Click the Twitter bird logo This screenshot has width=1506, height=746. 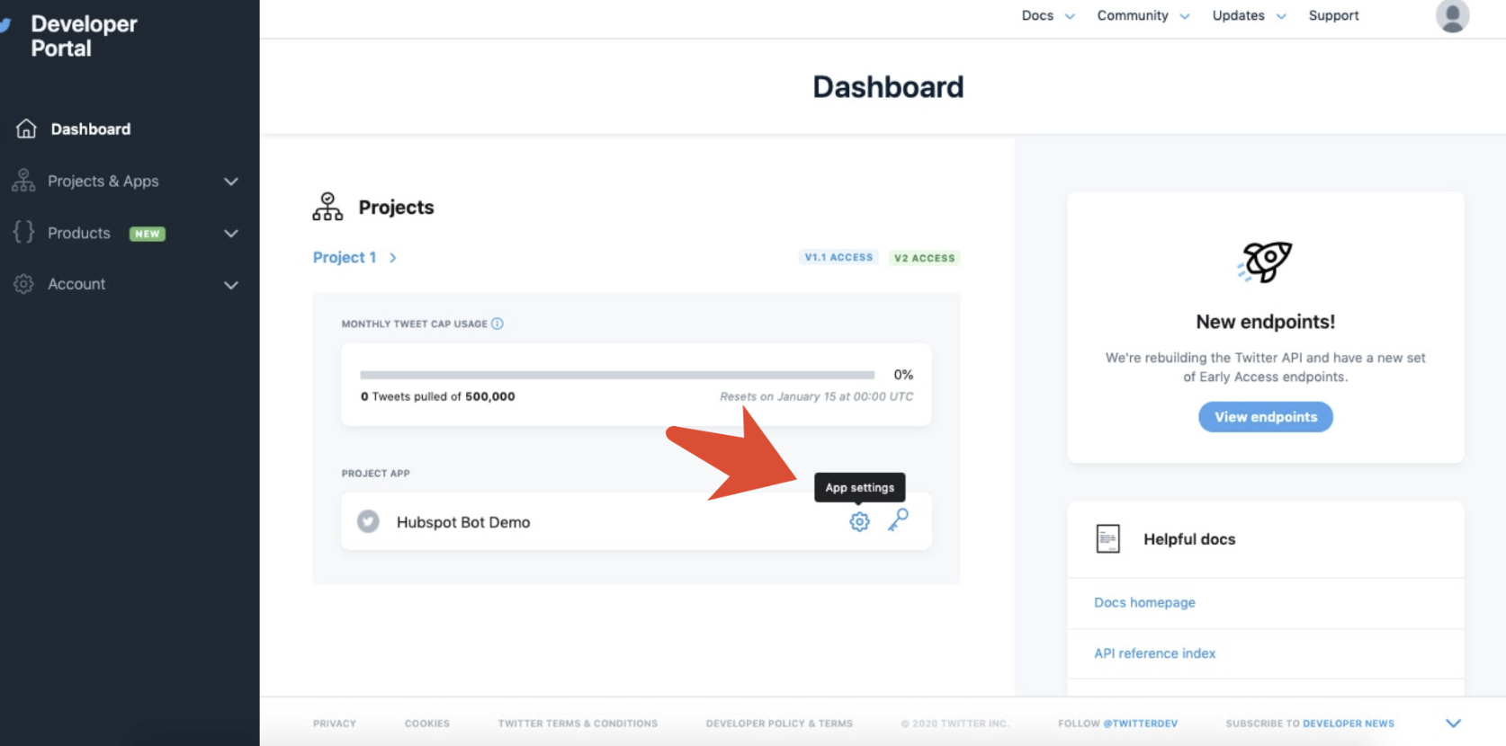pos(4,24)
